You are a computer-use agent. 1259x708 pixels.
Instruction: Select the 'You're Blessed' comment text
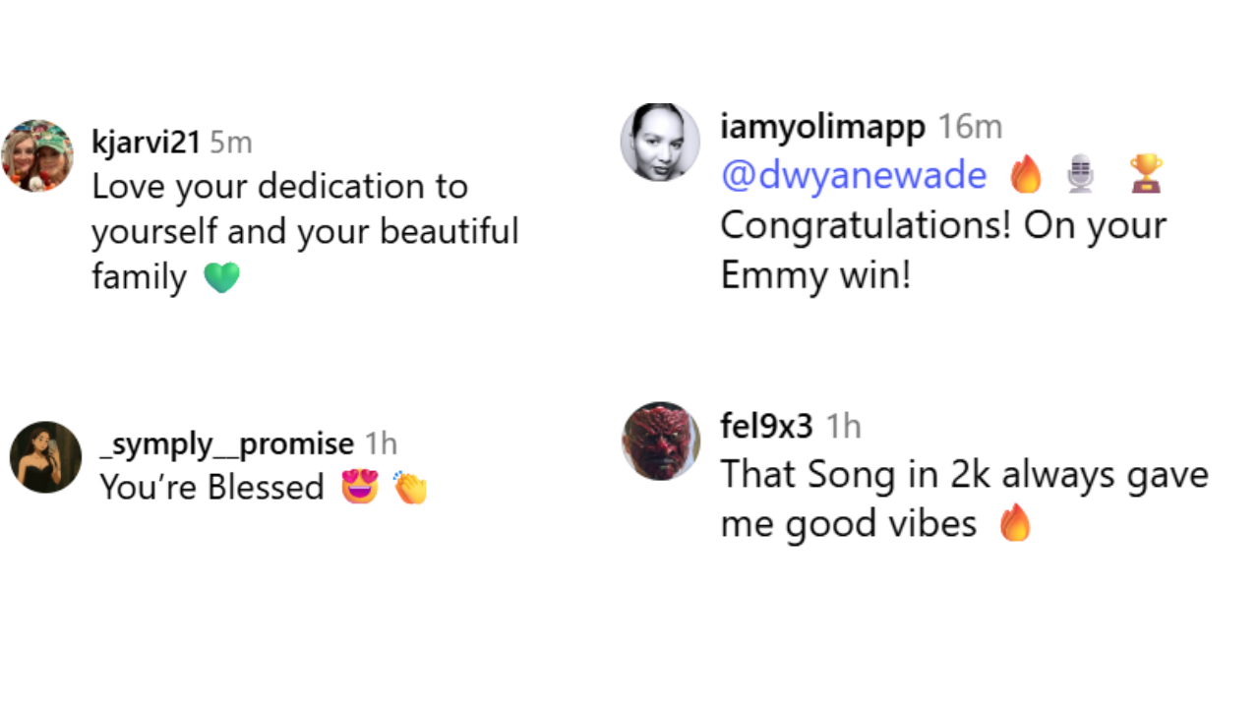tap(211, 487)
